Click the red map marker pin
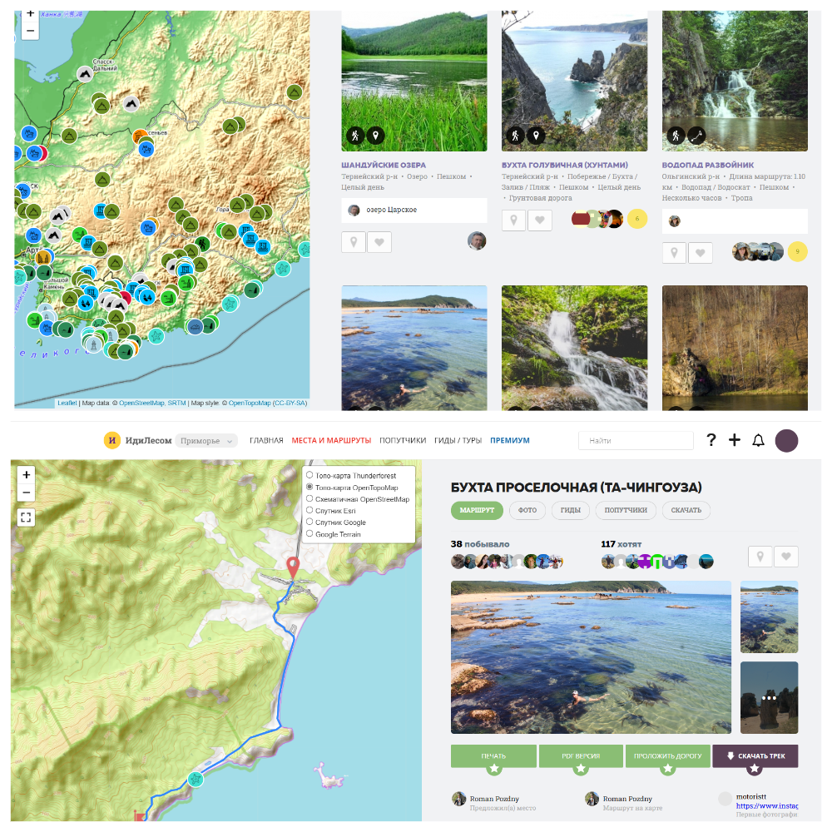Viewport: 832px width, 832px height. (292, 567)
